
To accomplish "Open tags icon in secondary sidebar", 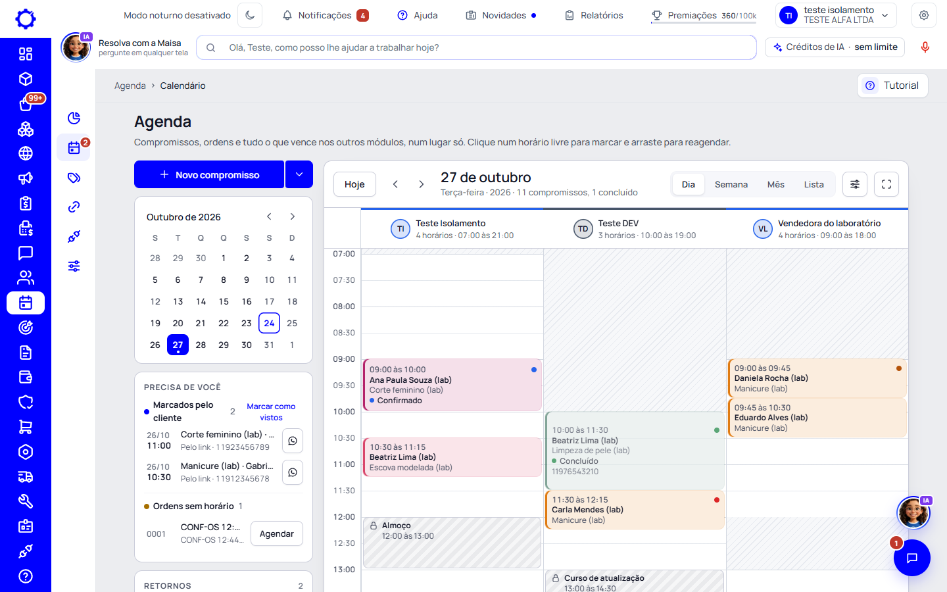I will click(74, 178).
